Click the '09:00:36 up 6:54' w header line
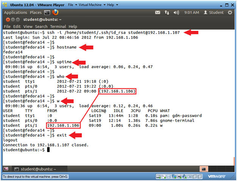 (x=79, y=106)
